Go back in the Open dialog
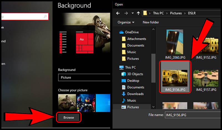 click(x=118, y=13)
